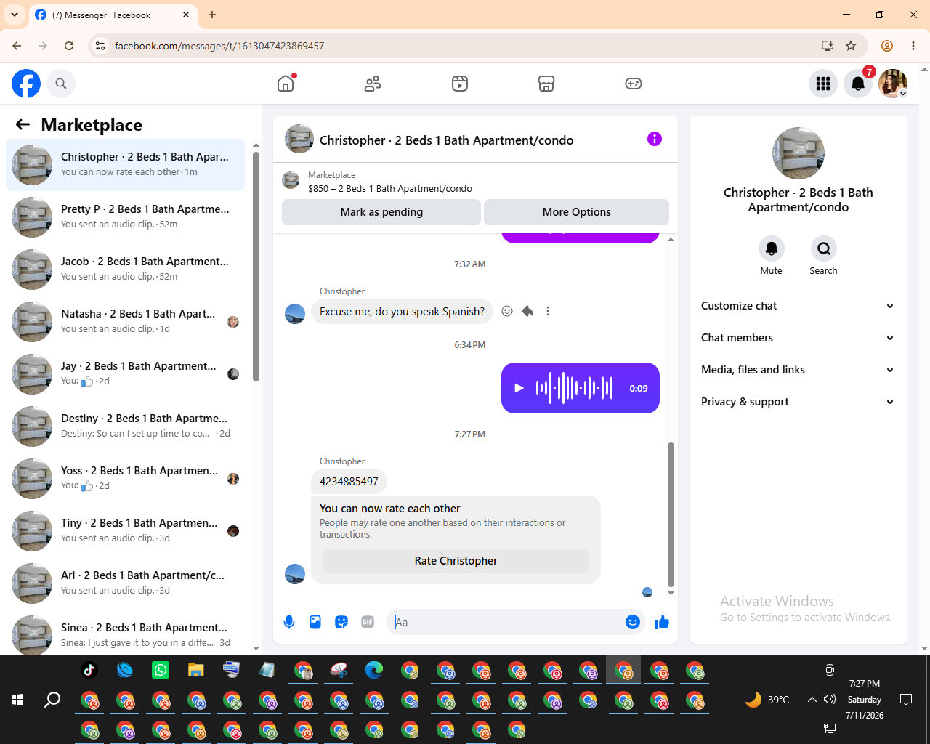Click More Options button

pos(576,212)
